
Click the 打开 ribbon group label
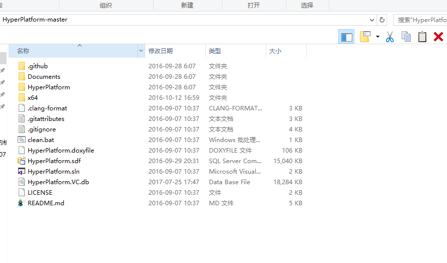point(254,5)
